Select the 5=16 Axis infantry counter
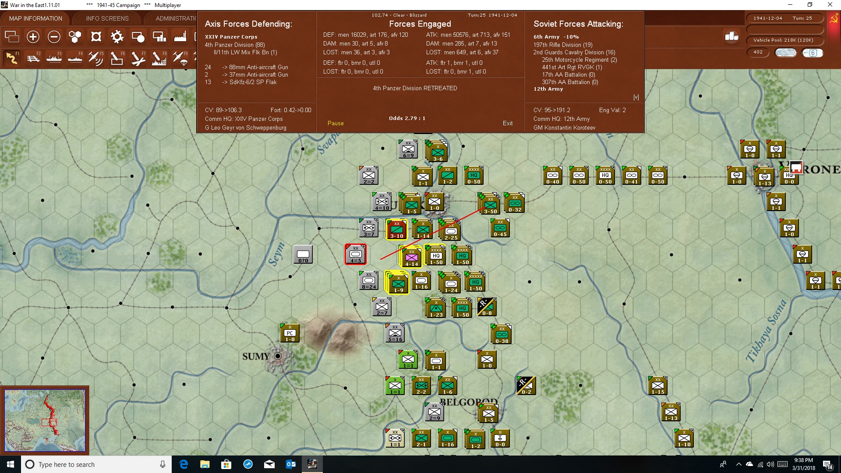The image size is (841, 473). 395,333
